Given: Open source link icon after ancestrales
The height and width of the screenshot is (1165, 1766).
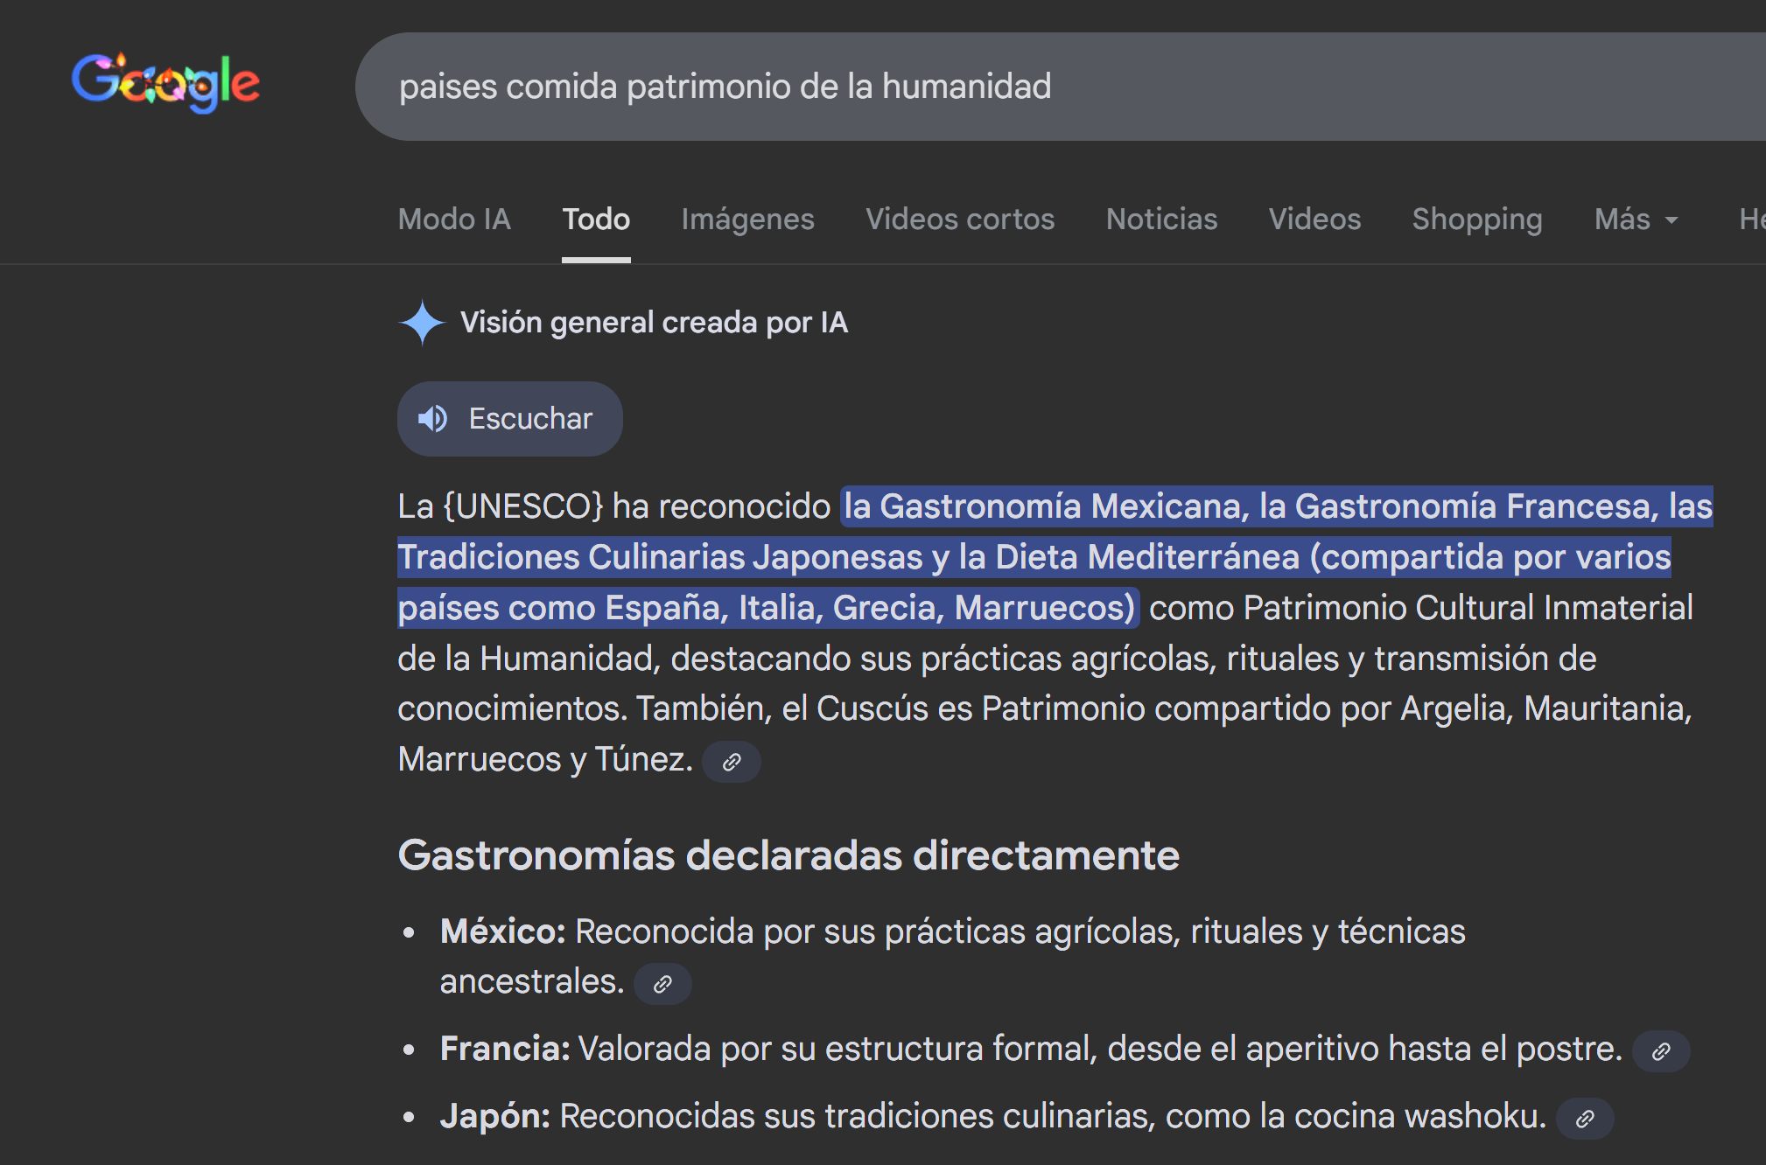Looking at the screenshot, I should (662, 984).
